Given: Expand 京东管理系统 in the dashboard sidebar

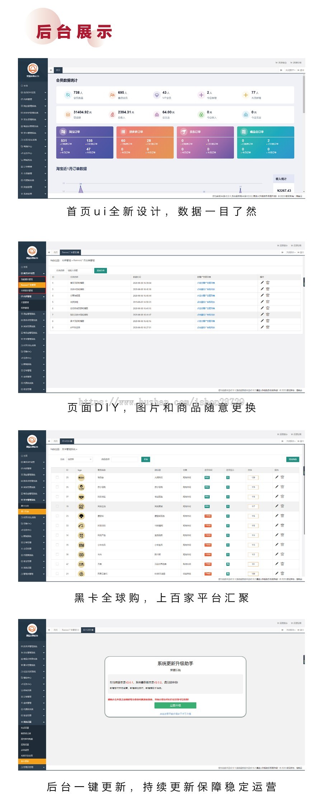Looking at the screenshot, I should [x=33, y=119].
